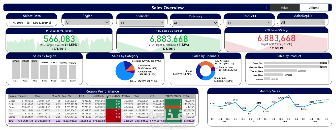
Task: Click the red -0.10 MTD VS LM% cell
Action: (113, 117)
